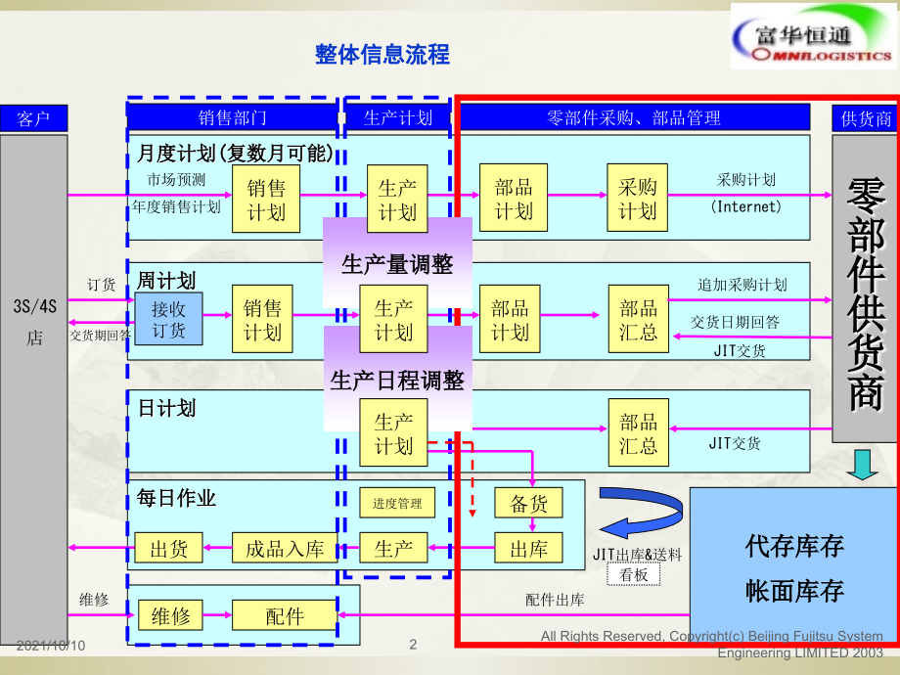Image resolution: width=900 pixels, height=675 pixels.
Task: Click the 2021/10/10 date footer
Action: 51,646
